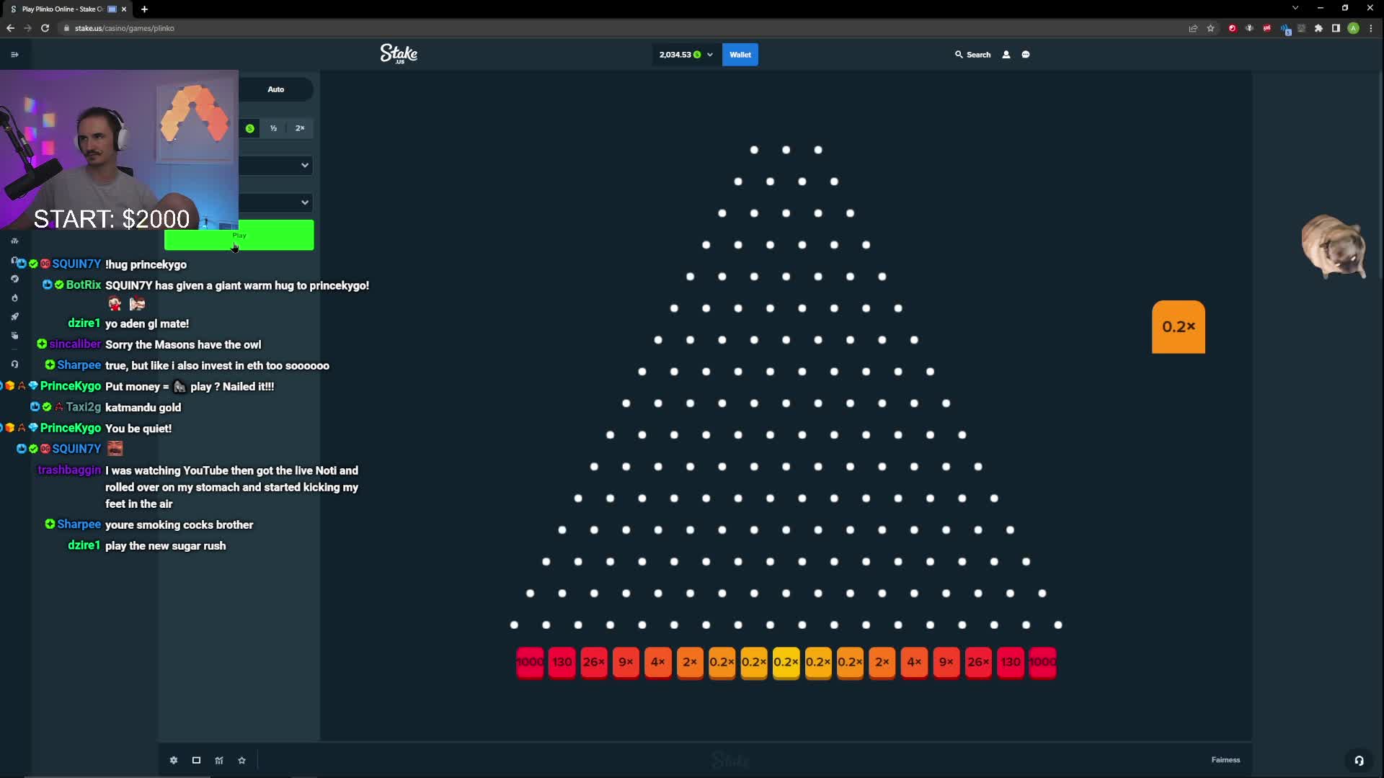The width and height of the screenshot is (1384, 778).
Task: Click the leftmost 9× multiplier bucket
Action: pos(626,662)
